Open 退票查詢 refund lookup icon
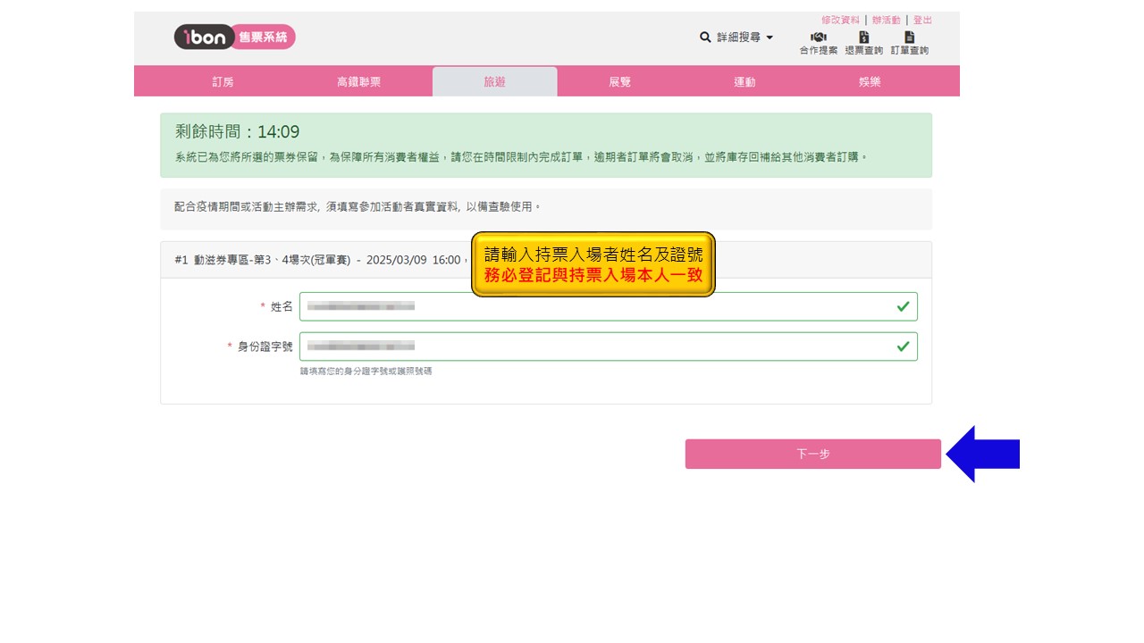1144x643 pixels. 863,38
